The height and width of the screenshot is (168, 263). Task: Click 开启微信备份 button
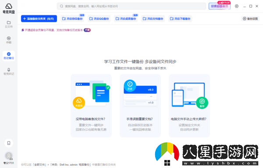coord(72,18)
